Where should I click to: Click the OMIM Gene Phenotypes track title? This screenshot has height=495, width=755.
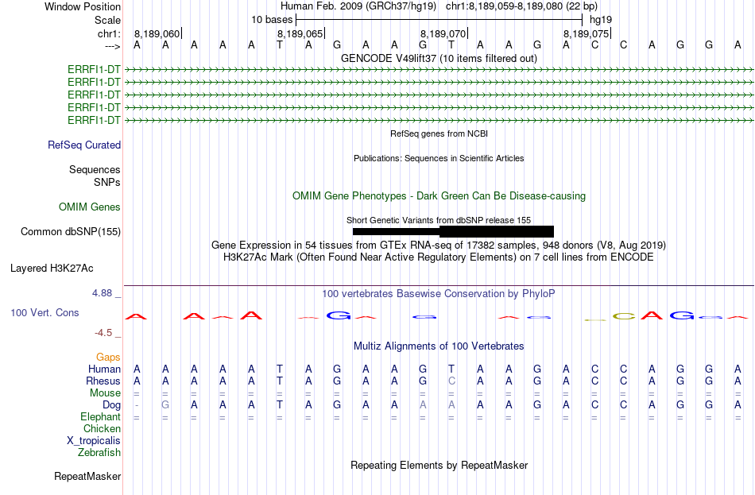(439, 196)
